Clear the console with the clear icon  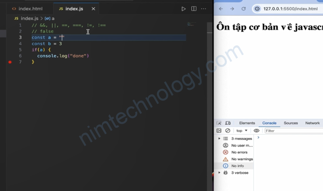[x=228, y=131]
